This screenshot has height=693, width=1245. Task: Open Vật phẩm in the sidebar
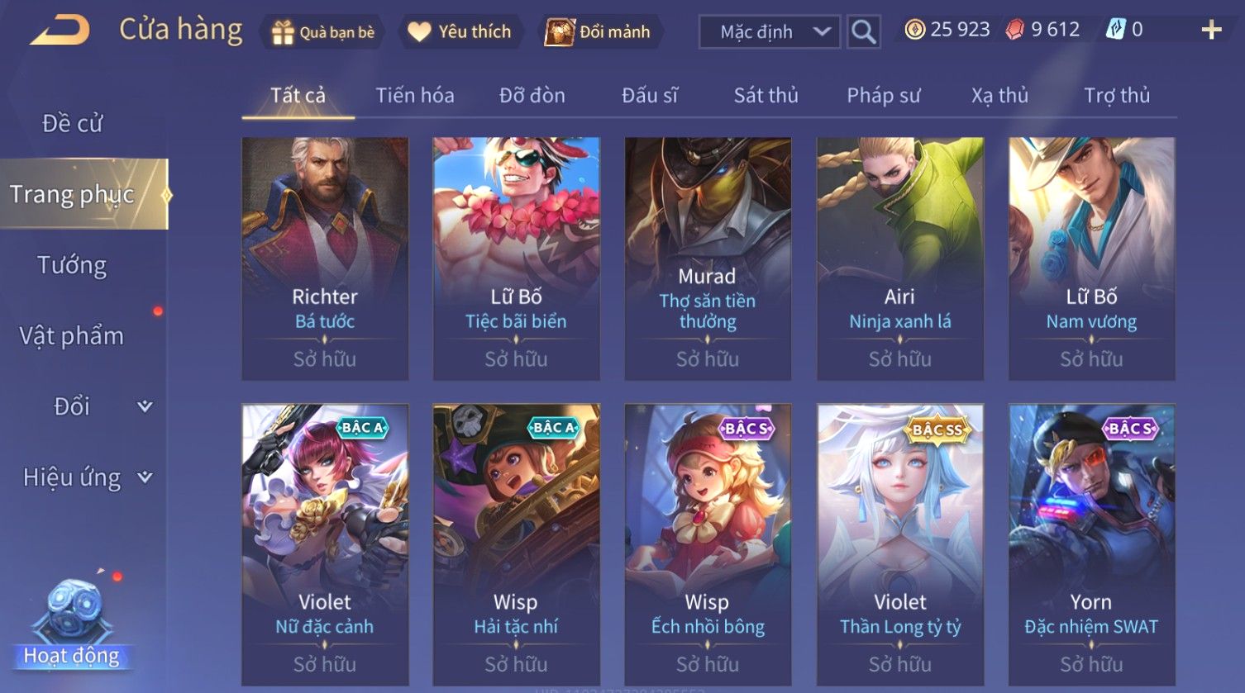72,336
